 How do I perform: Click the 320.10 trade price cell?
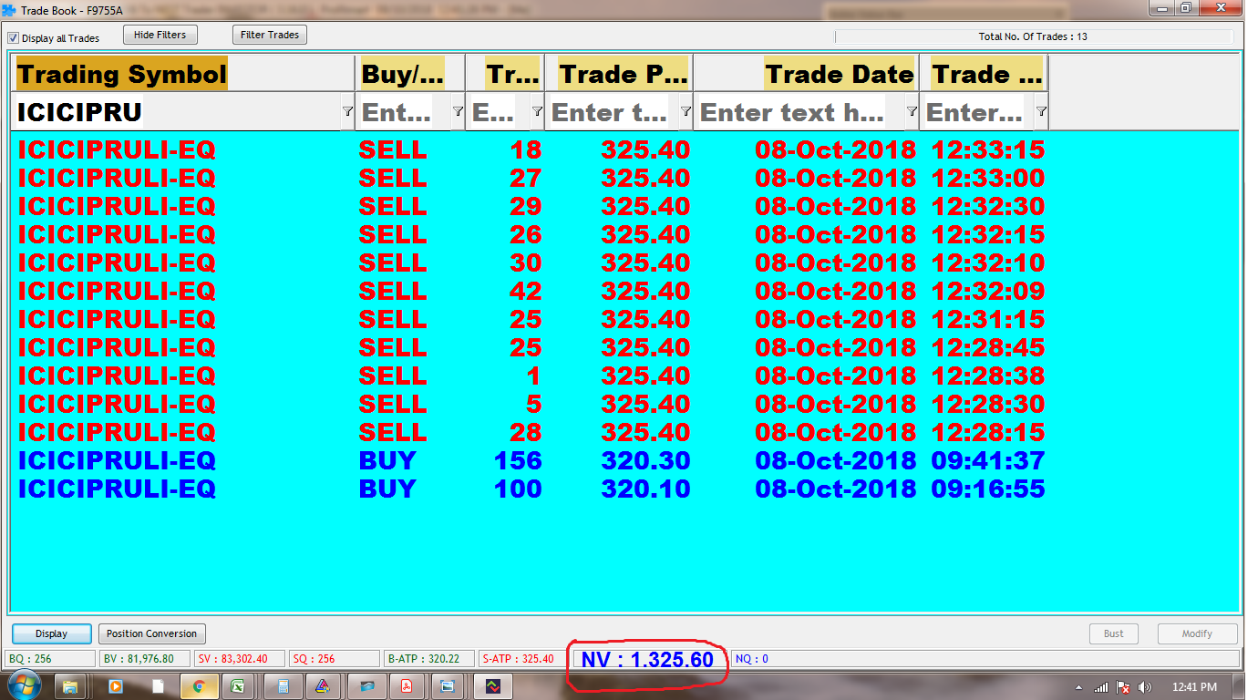pos(645,489)
